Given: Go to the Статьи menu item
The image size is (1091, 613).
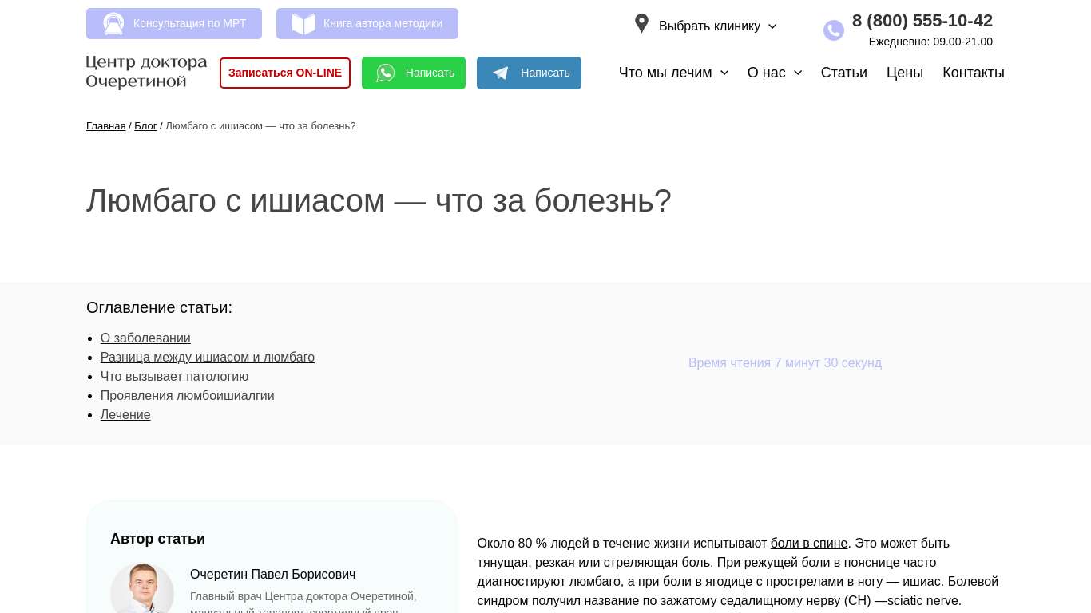Looking at the screenshot, I should tap(843, 73).
